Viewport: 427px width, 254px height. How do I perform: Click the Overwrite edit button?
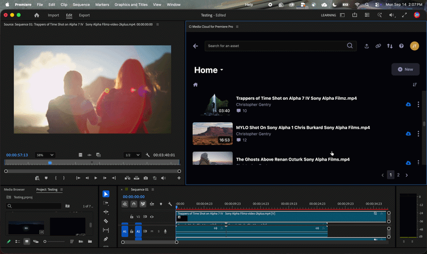(137, 178)
